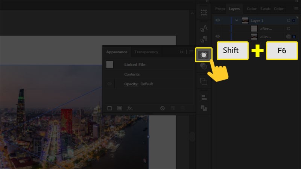Click the Appearance panel thumbnail swatch
Viewport: 301px width, 169px height.
[x=109, y=64]
